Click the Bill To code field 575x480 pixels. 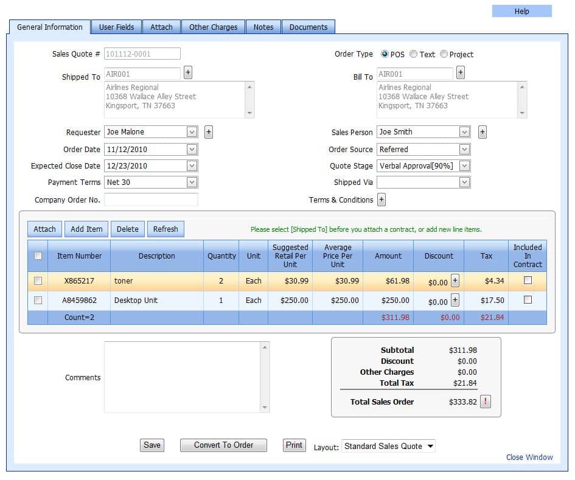coord(415,74)
